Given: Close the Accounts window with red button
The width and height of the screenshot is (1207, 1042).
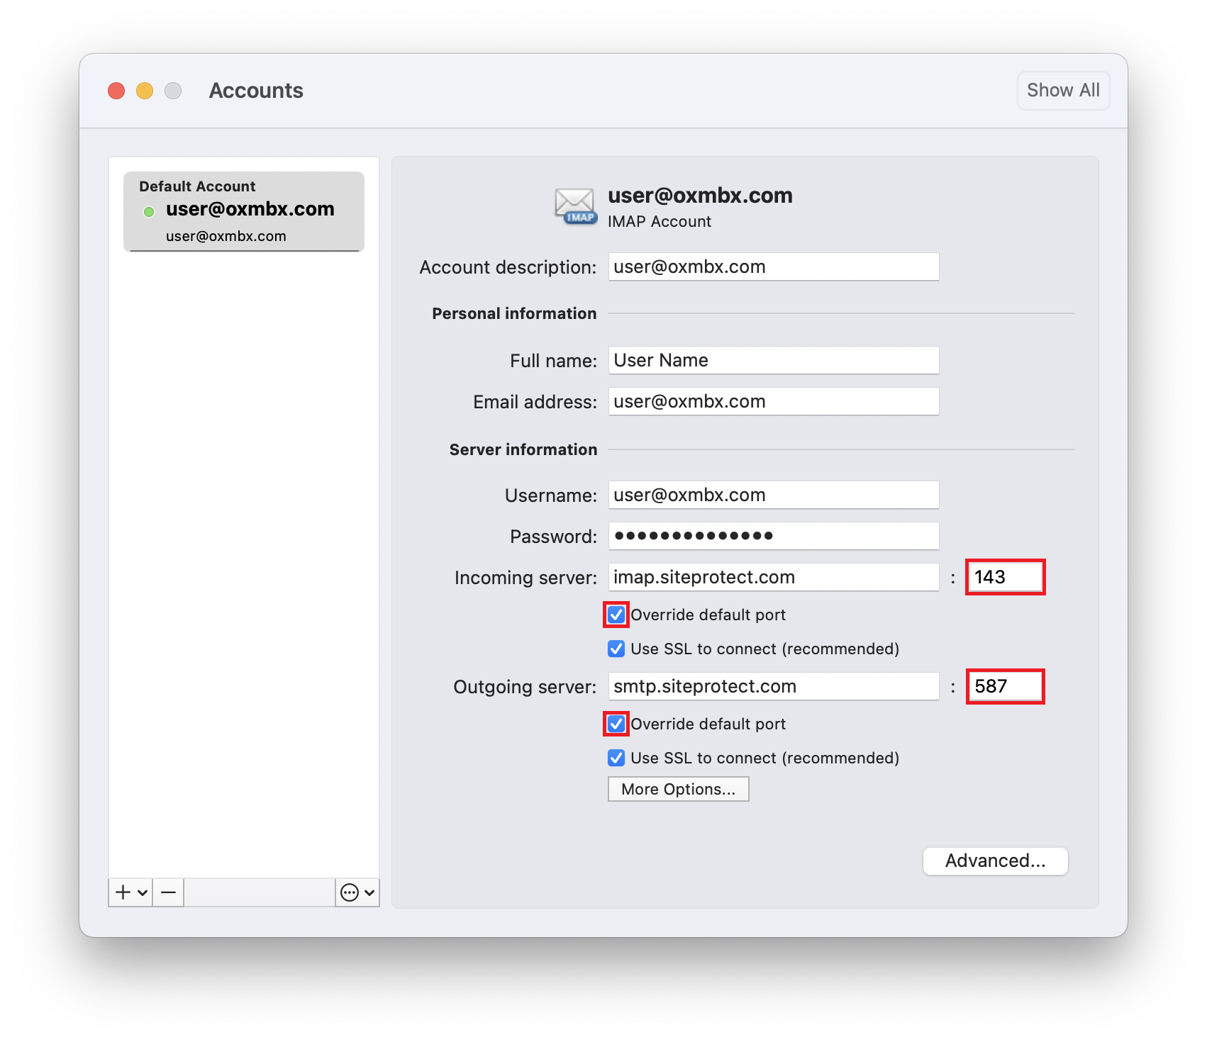Looking at the screenshot, I should tap(116, 91).
